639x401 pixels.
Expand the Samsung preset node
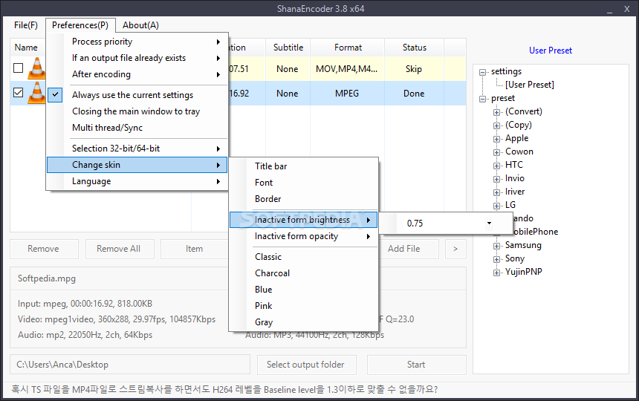[x=496, y=246]
